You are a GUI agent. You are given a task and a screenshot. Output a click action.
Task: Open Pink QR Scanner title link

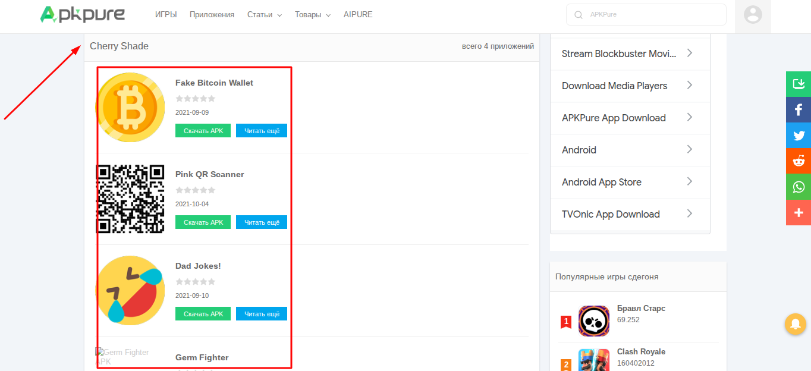pos(210,174)
